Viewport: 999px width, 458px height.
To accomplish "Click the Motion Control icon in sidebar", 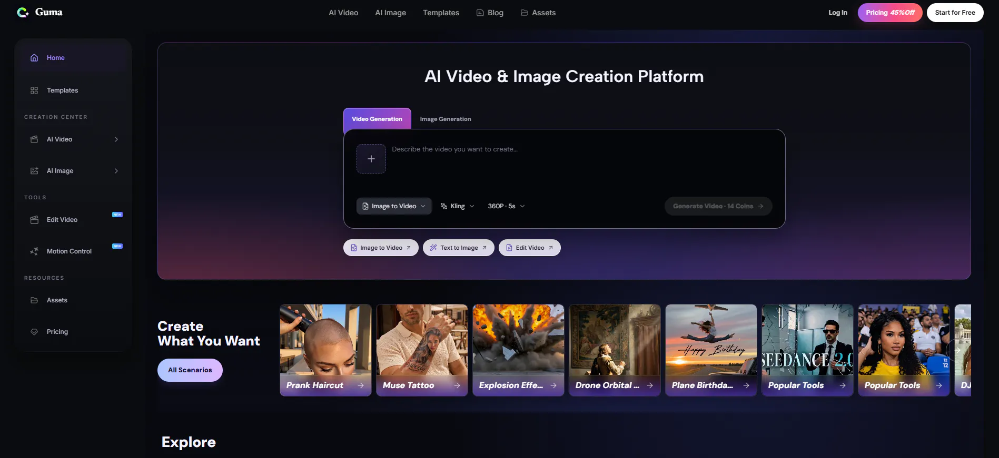I will 34,251.
